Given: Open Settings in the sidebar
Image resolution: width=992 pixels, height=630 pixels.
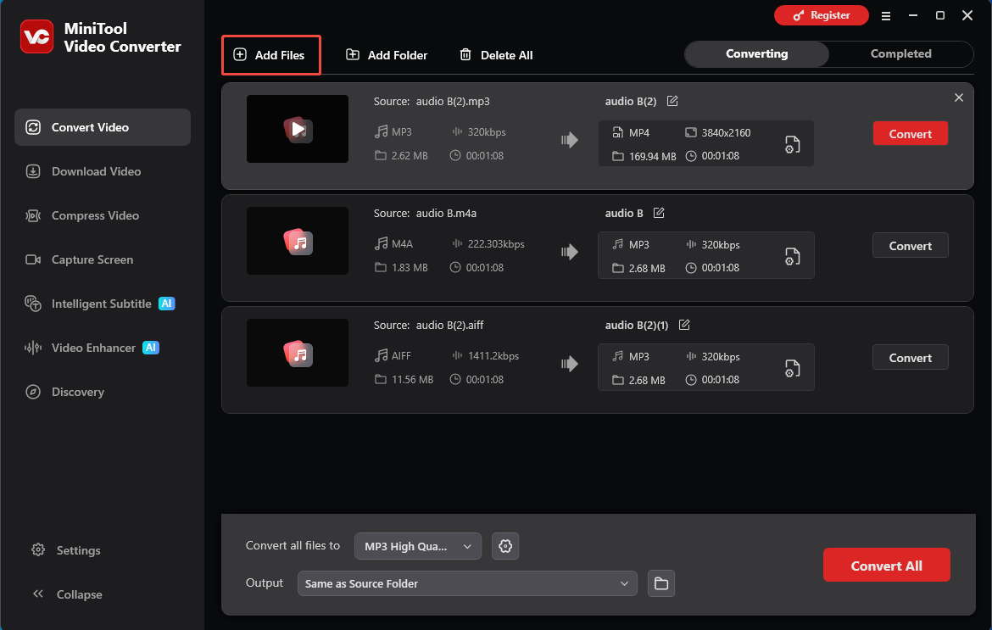Looking at the screenshot, I should coord(66,550).
